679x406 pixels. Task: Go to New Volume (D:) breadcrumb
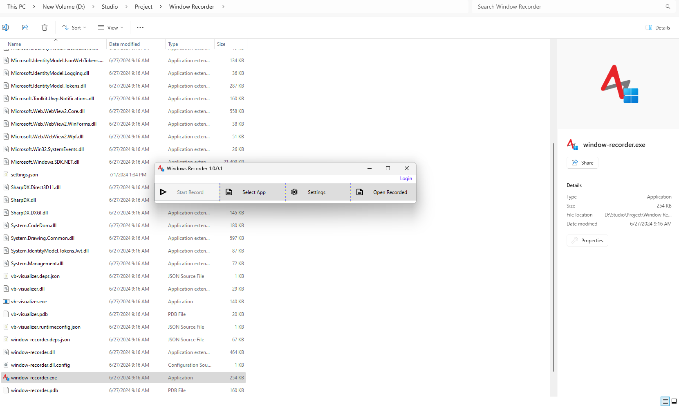click(x=64, y=7)
